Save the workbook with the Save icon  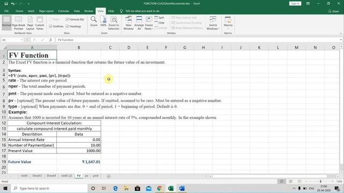tap(6, 4)
